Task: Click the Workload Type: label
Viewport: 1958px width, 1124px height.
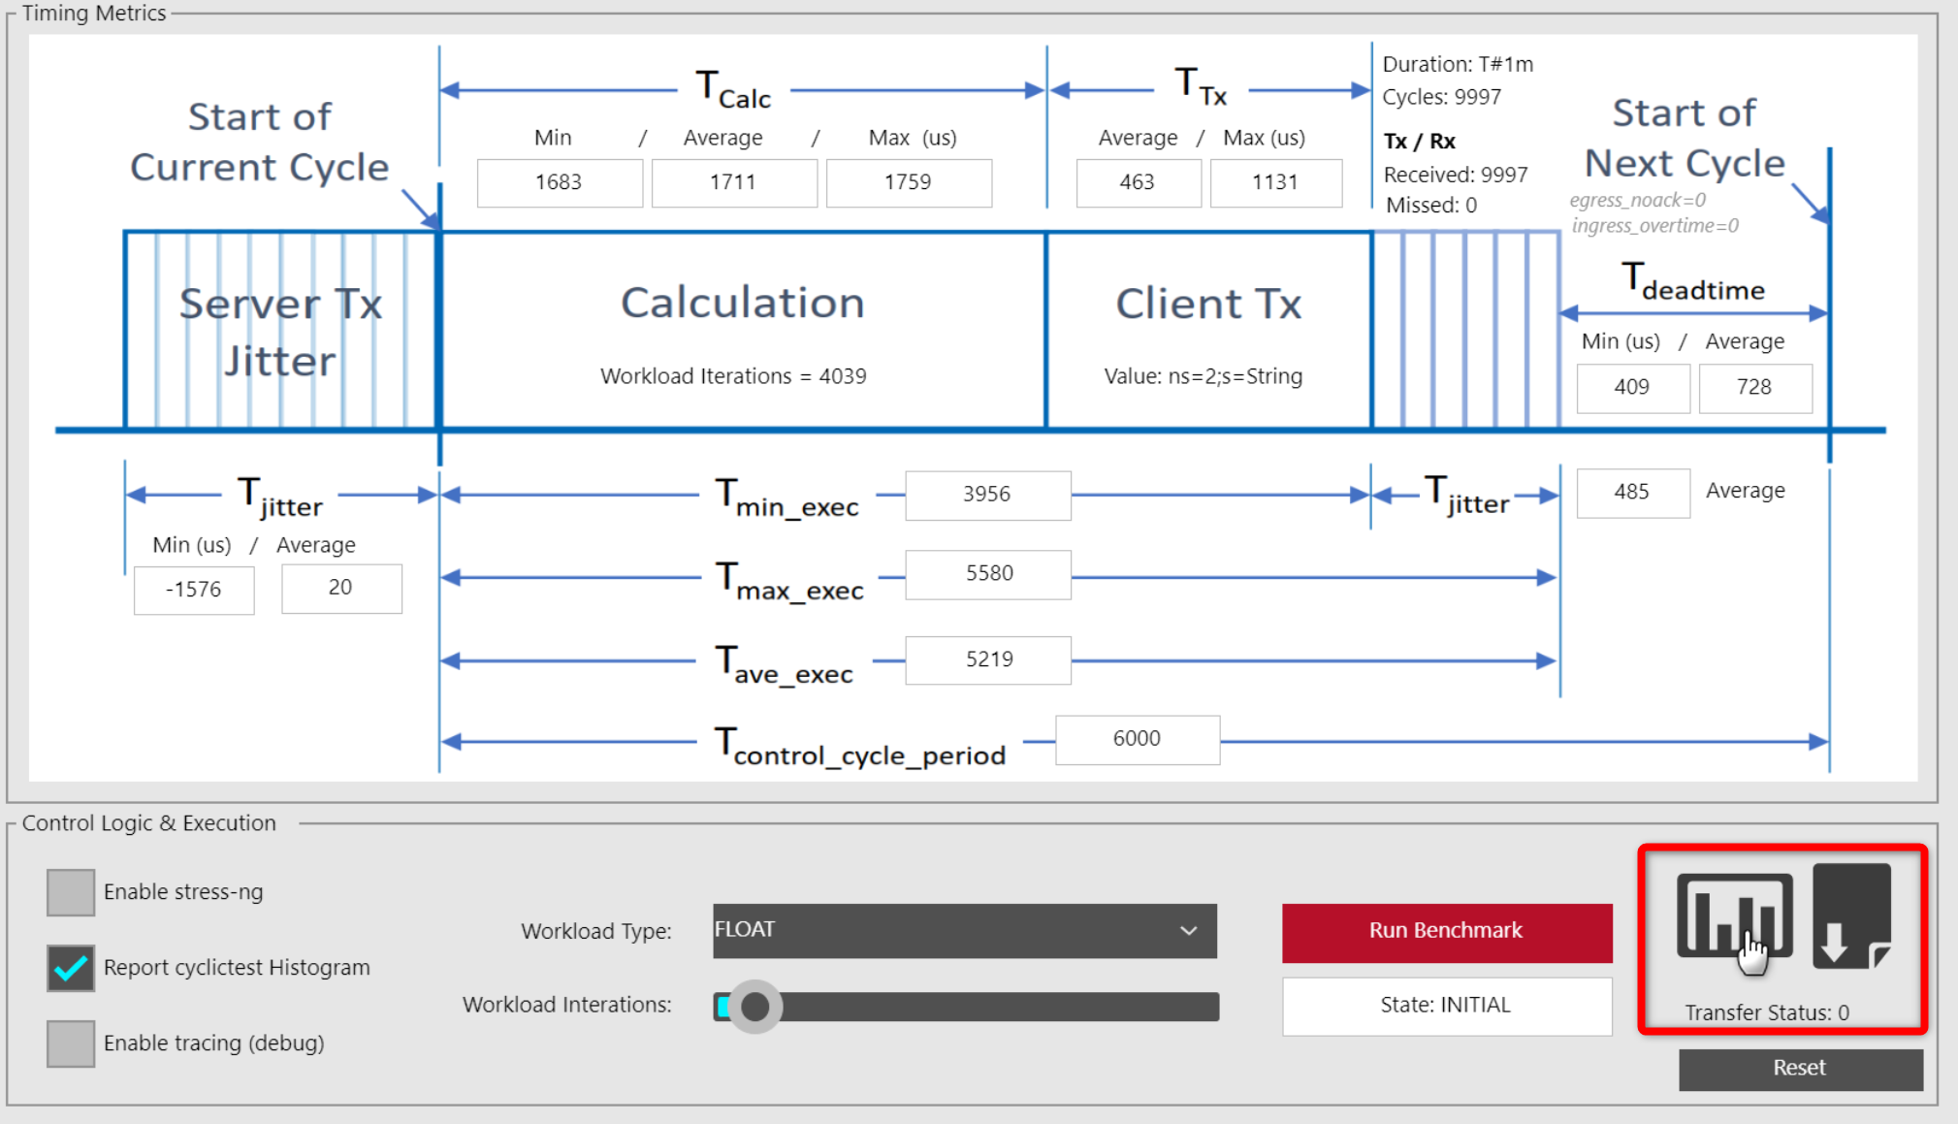Action: (x=596, y=932)
